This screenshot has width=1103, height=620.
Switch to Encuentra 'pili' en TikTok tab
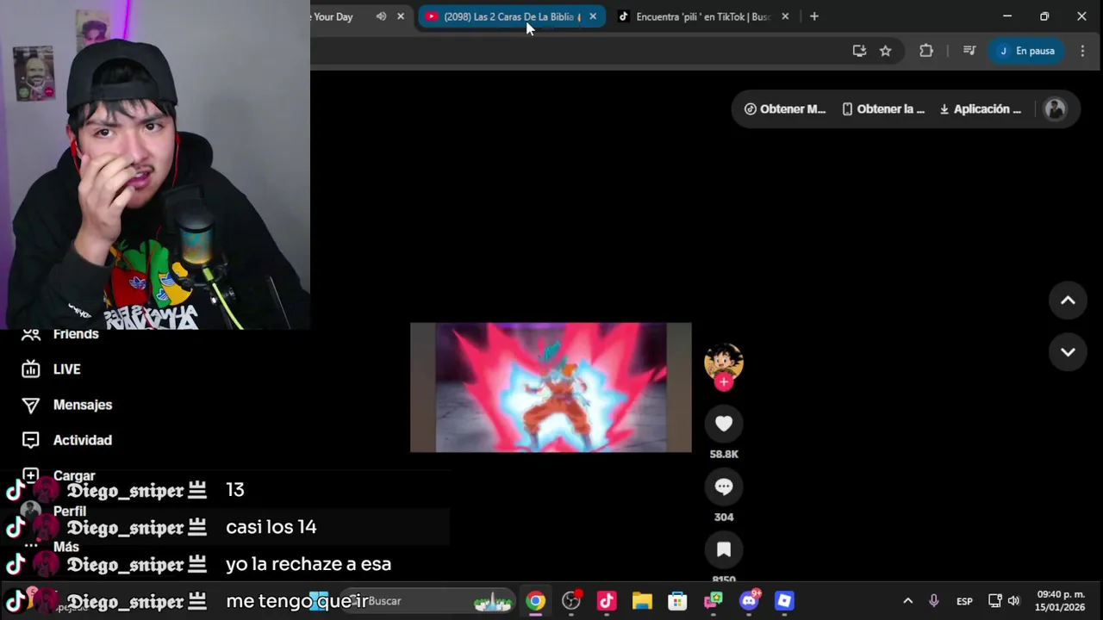tap(702, 16)
